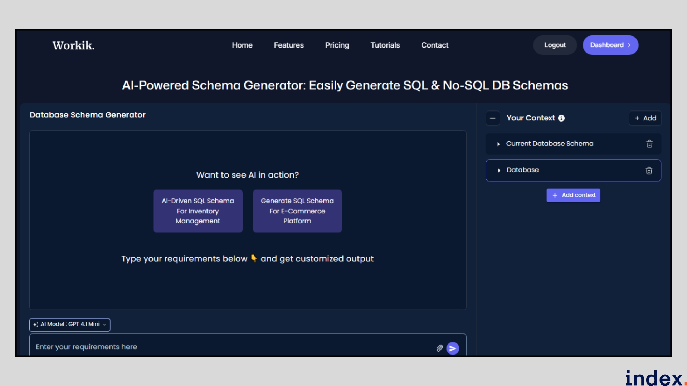Delete the Database context item
The image size is (687, 386).
point(649,170)
